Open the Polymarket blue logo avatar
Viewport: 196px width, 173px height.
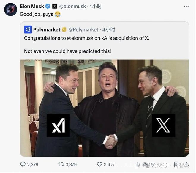(28, 29)
